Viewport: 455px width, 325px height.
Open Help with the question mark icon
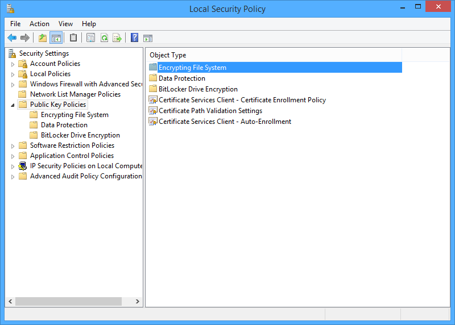click(x=134, y=38)
